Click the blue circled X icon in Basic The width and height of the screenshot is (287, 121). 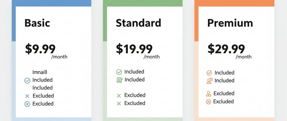point(27,104)
